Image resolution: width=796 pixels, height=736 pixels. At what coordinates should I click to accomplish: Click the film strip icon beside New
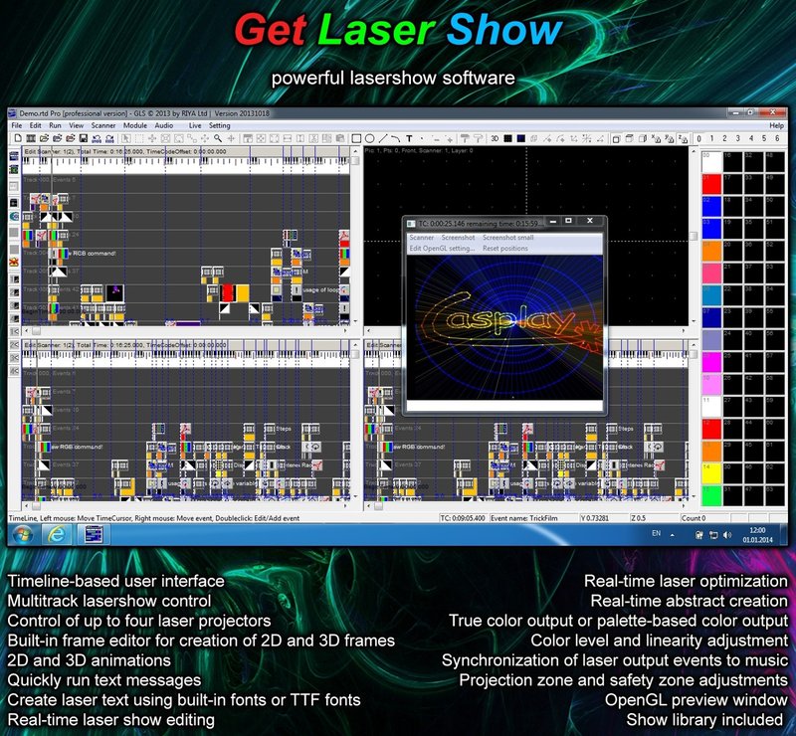click(31, 138)
